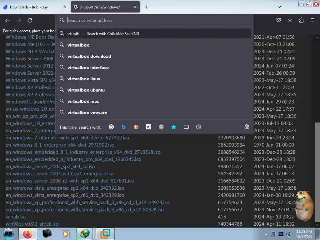This screenshot has height=240, width=320.
Task: Switch to Downloads - Bob Pony tab
Action: click(x=35, y=7)
